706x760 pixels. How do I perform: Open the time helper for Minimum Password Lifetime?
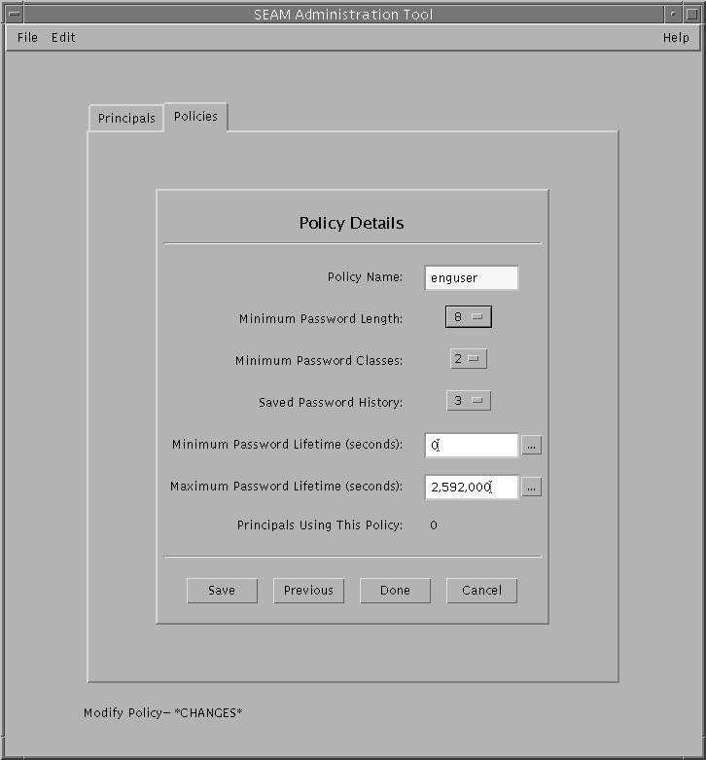pyautogui.click(x=531, y=445)
